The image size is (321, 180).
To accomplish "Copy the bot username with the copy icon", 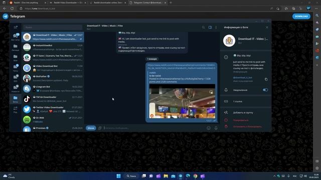I will click(x=266, y=79).
